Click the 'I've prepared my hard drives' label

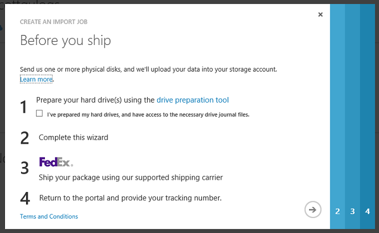click(148, 114)
